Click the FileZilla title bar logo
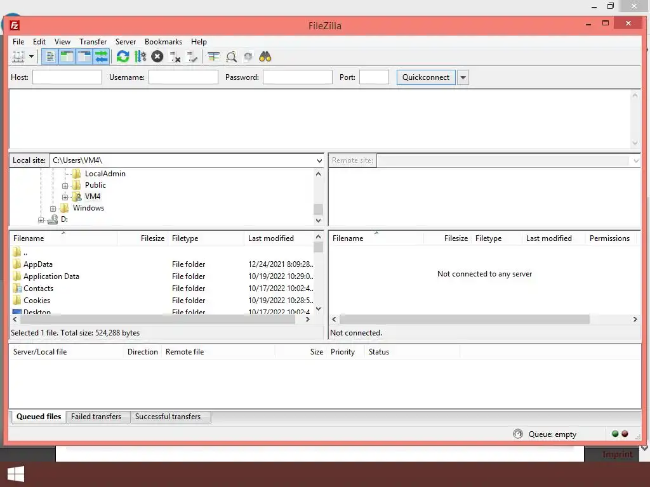The image size is (650, 487). point(15,25)
